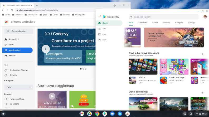Viewport: 209px width, 117px height.
Task: Open the studio bookmarks folder
Action: click(x=6, y=15)
